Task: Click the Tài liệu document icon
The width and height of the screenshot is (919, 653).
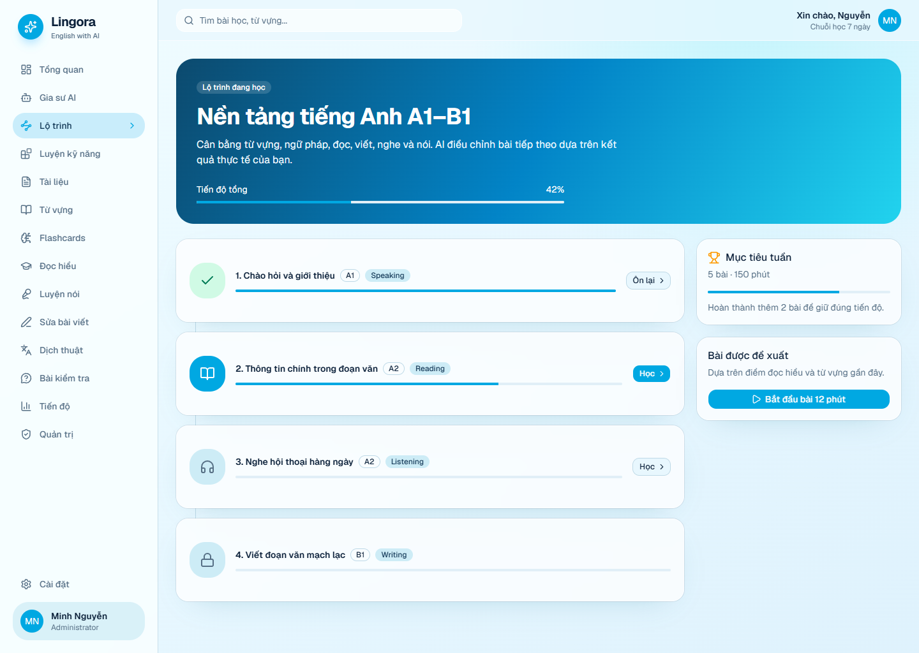Action: 26,182
